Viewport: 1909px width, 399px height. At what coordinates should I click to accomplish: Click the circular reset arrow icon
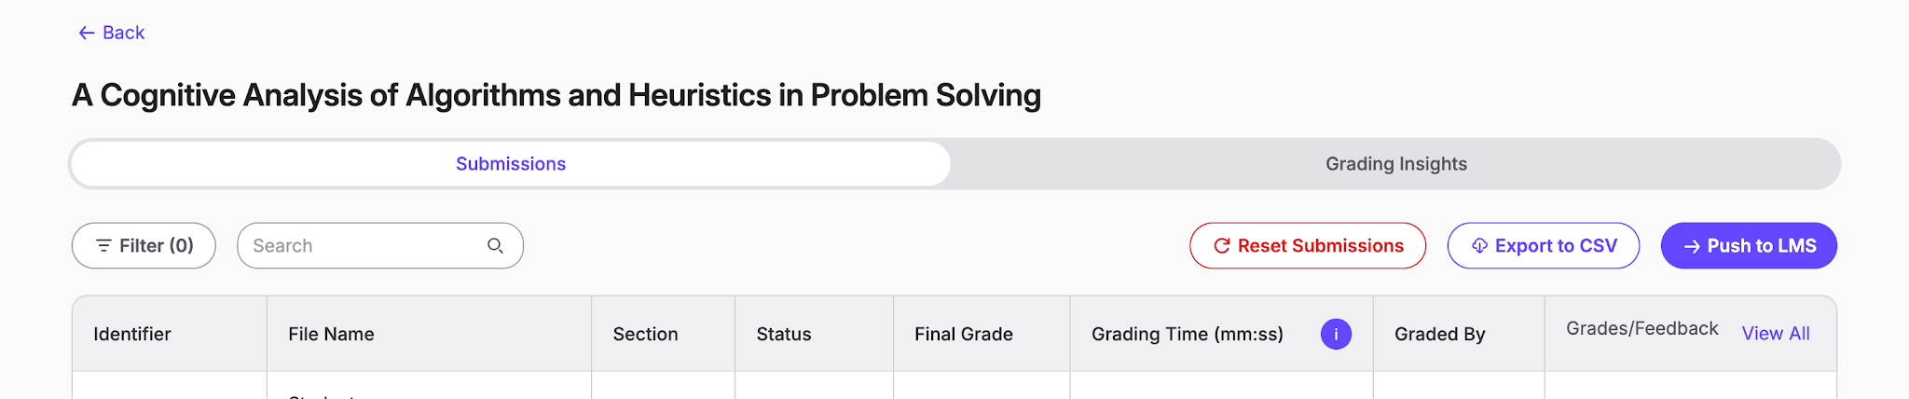click(x=1221, y=246)
